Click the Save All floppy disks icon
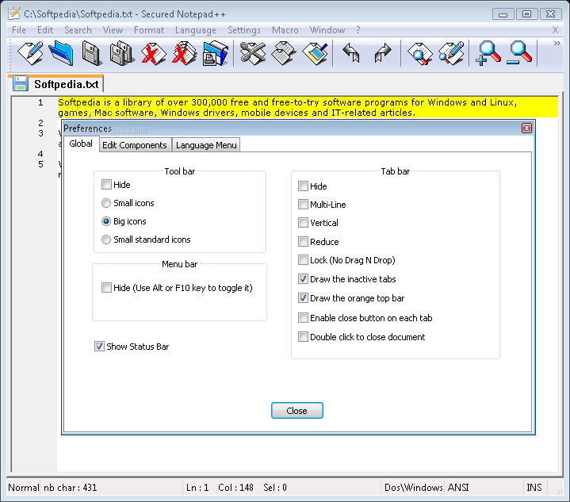 (x=122, y=53)
